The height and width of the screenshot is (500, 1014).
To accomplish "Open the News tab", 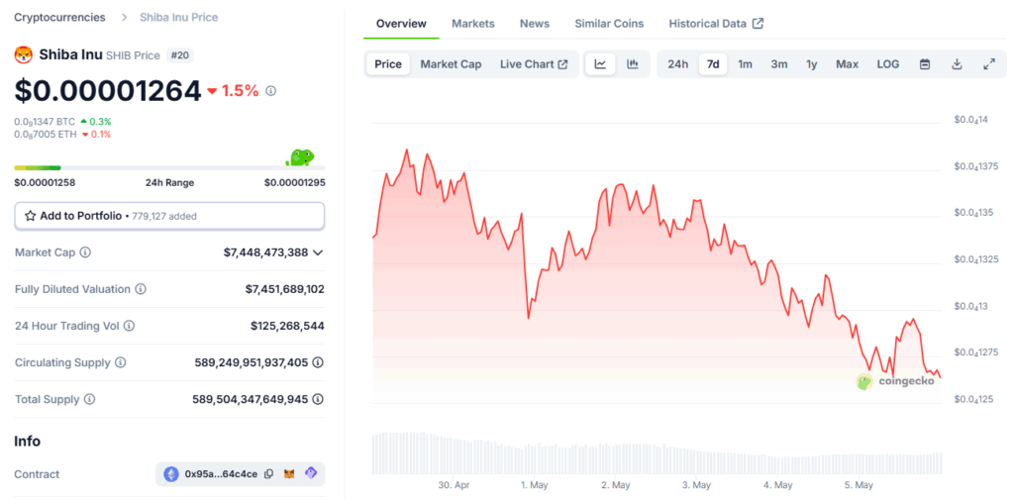I will tap(534, 24).
